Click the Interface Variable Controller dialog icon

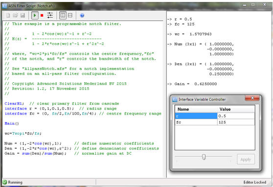(x=175, y=99)
